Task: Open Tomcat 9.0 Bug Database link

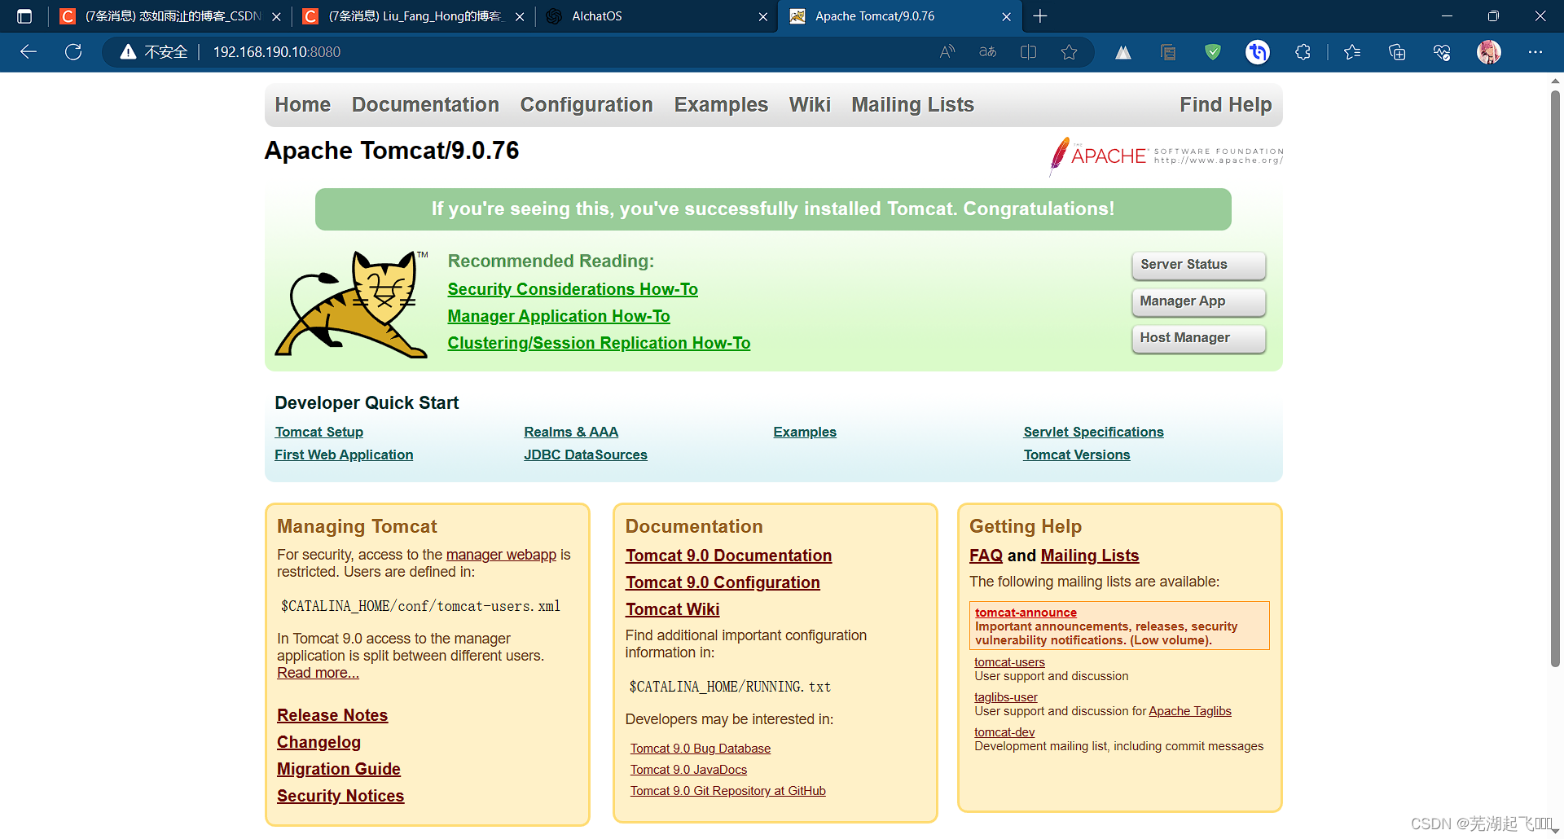Action: 700,749
